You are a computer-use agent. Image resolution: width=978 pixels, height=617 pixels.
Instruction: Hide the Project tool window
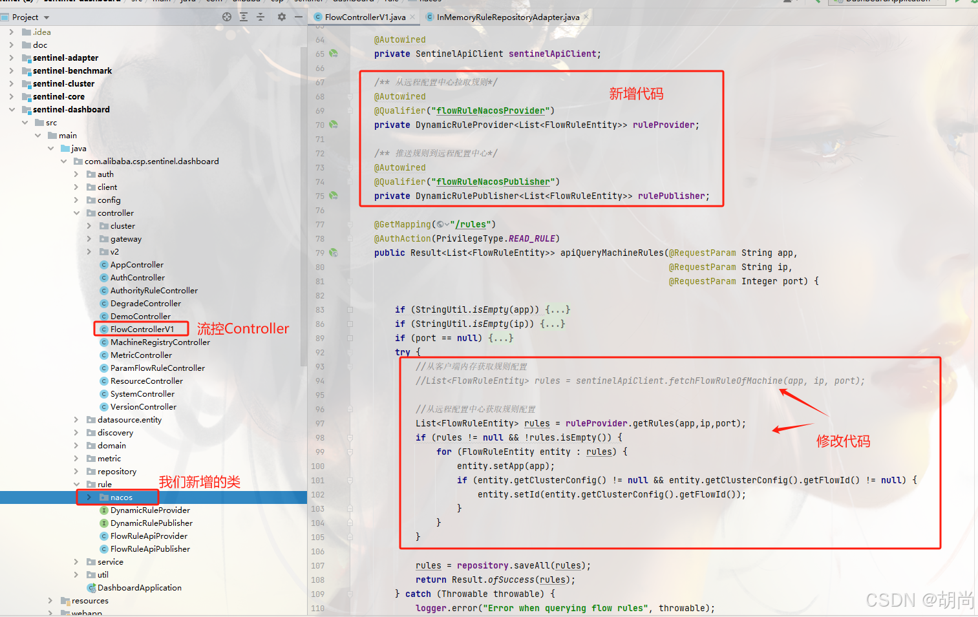[298, 17]
